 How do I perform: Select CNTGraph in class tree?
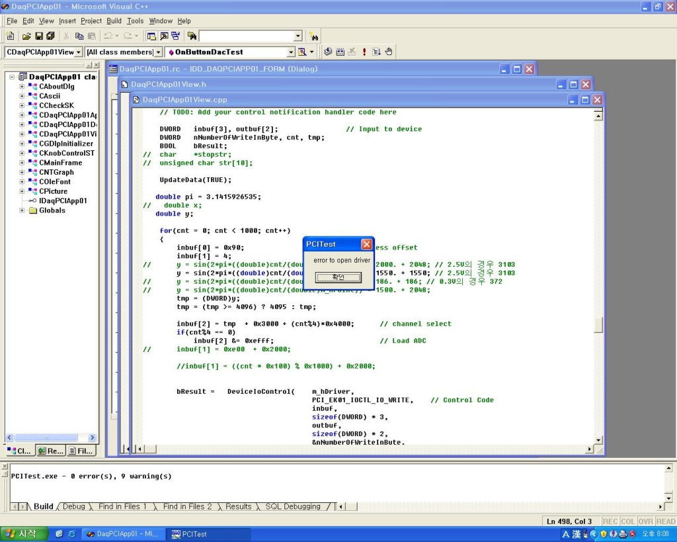click(x=57, y=172)
